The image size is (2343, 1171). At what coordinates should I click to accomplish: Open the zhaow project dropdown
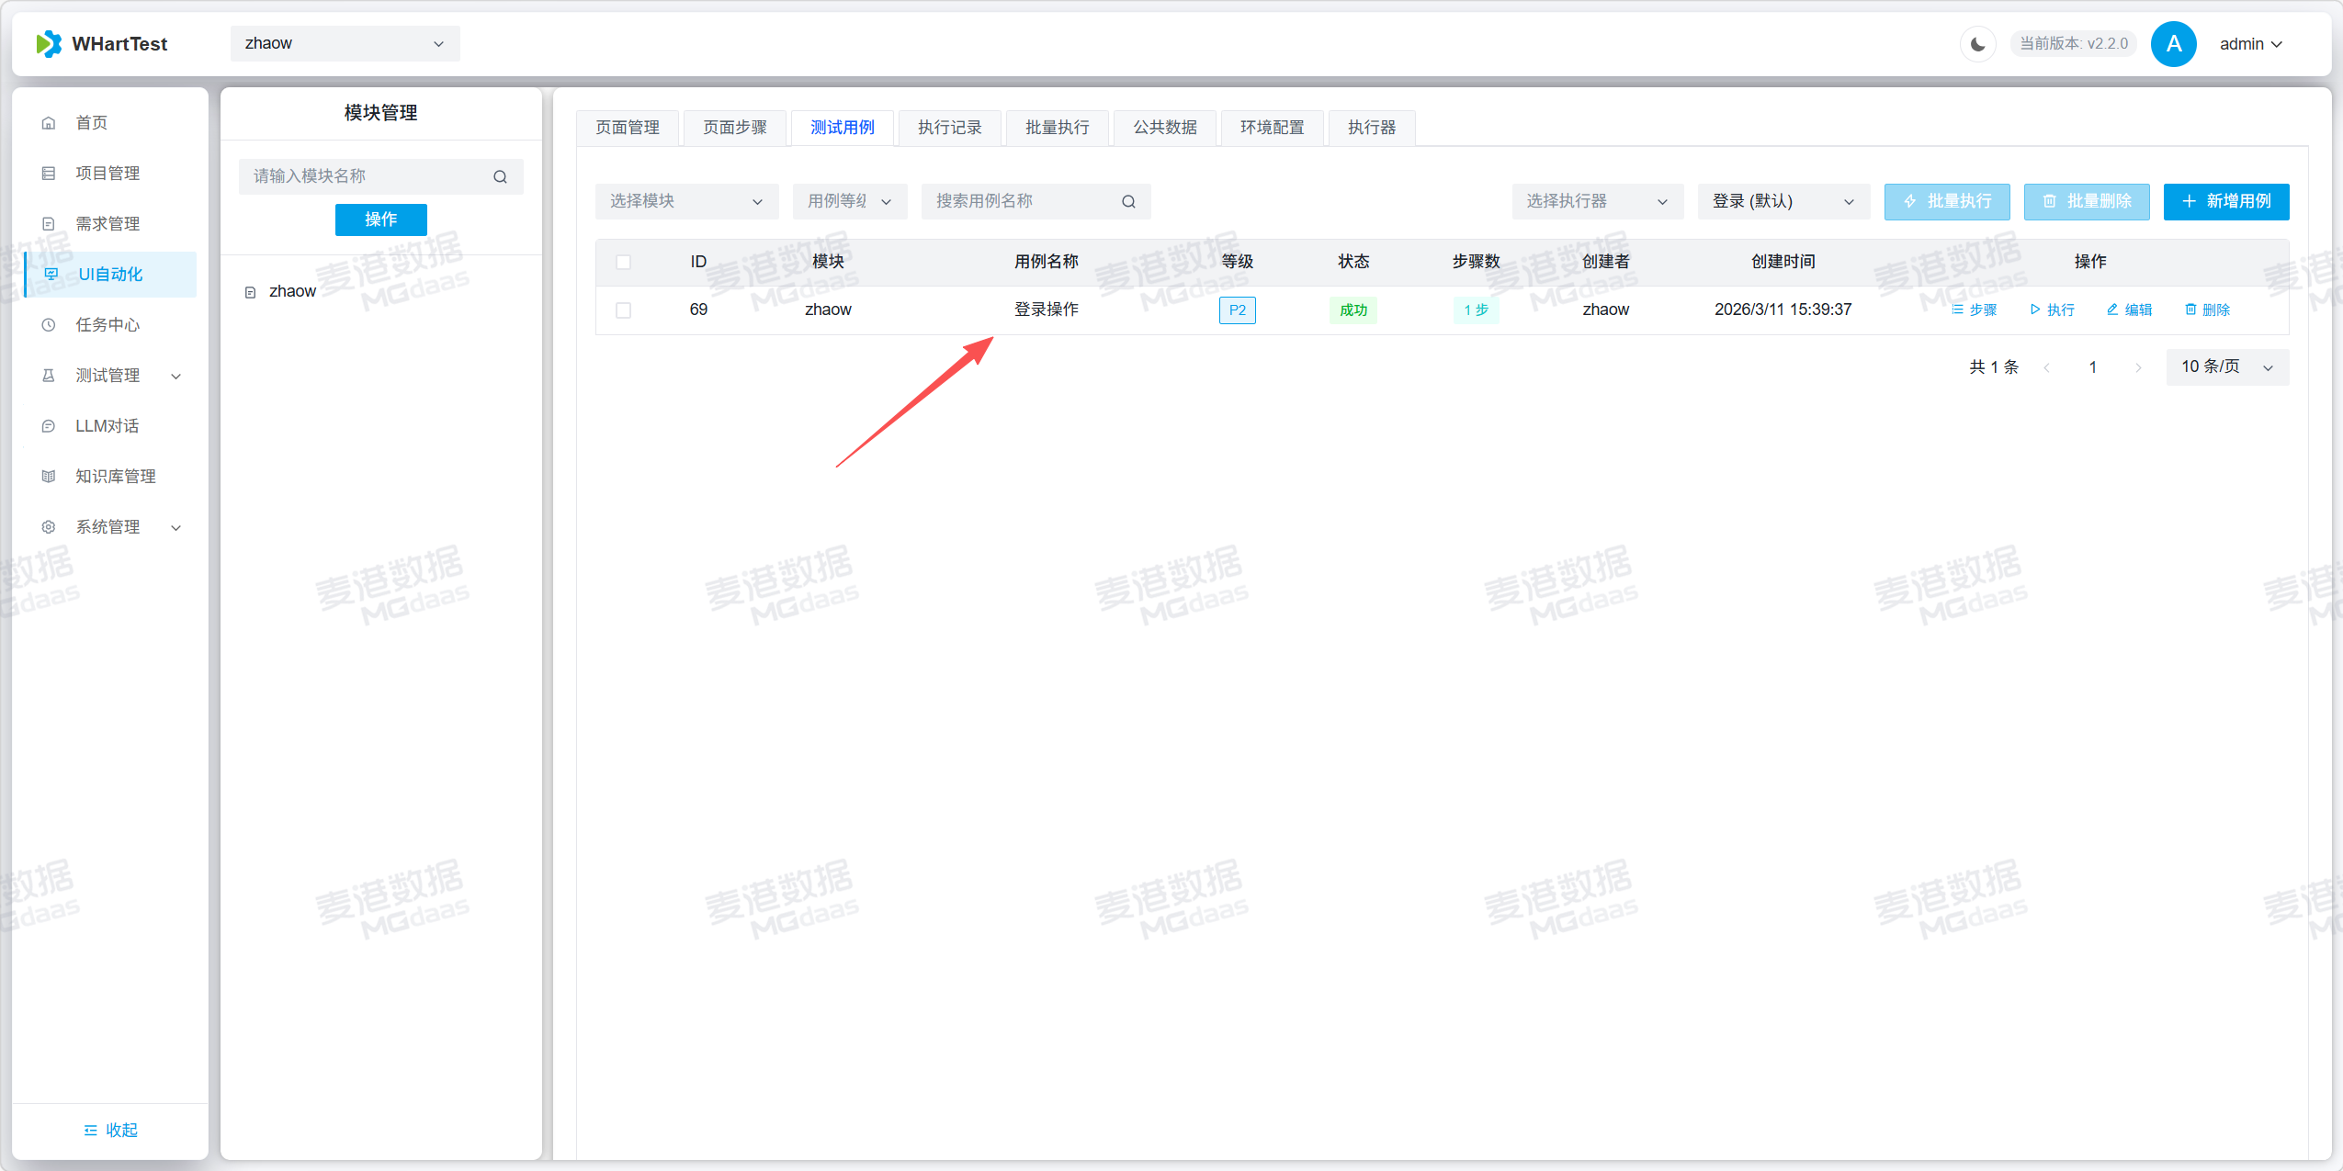click(x=345, y=43)
